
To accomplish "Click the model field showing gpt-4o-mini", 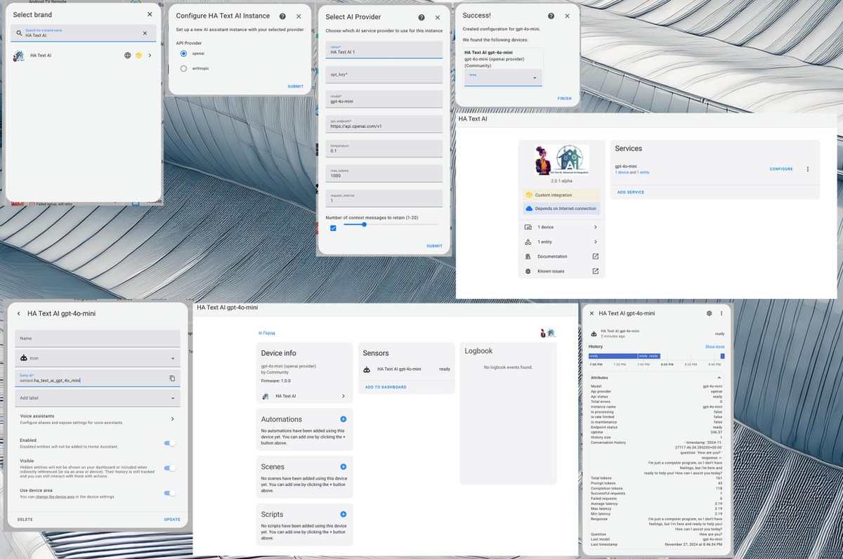I will point(384,99).
